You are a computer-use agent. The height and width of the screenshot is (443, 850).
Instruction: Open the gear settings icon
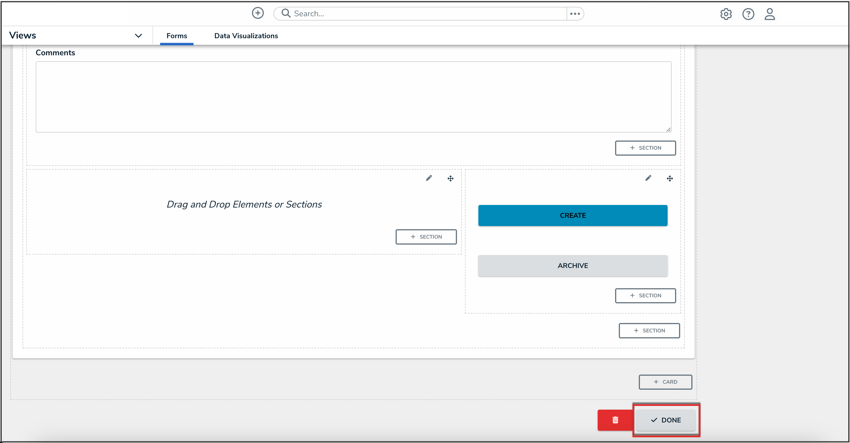(x=726, y=14)
